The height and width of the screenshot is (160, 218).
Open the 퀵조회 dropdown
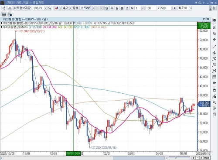tap(190, 8)
